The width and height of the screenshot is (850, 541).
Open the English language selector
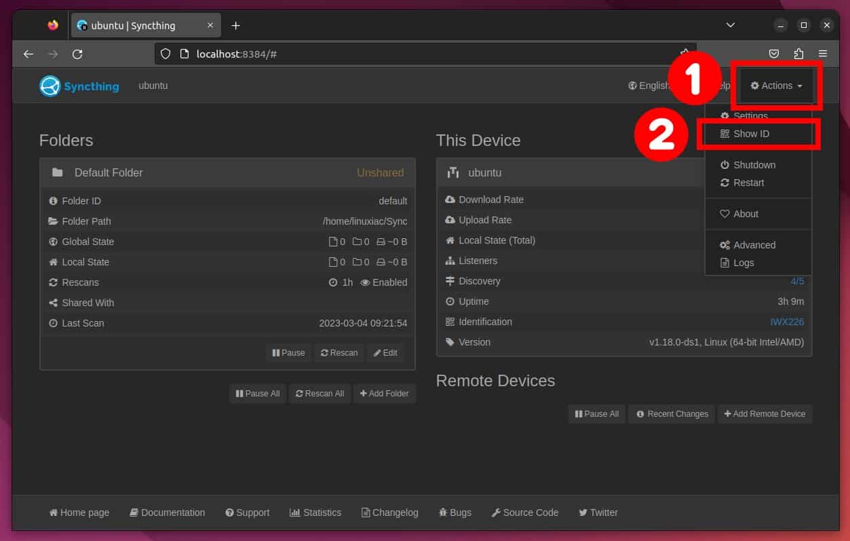point(649,86)
